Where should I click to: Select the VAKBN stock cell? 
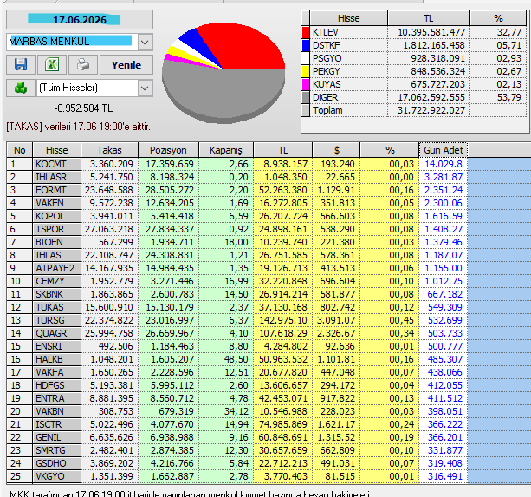click(57, 411)
